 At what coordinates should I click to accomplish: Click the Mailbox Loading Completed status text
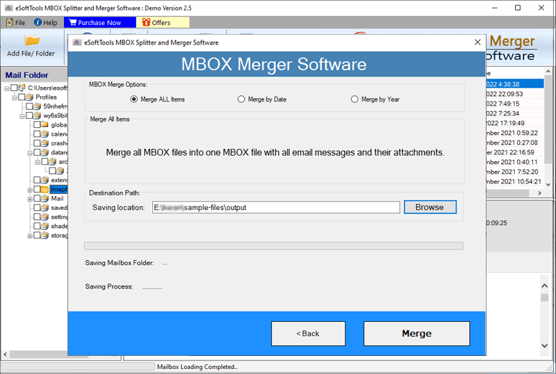pyautogui.click(x=197, y=367)
